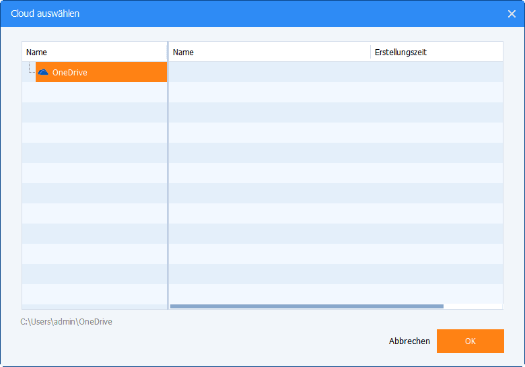The width and height of the screenshot is (525, 367).
Task: Sort by the Erstellungszeit column header
Action: tap(435, 52)
